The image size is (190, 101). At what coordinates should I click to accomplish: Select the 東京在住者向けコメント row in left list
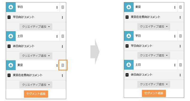tap(36, 75)
